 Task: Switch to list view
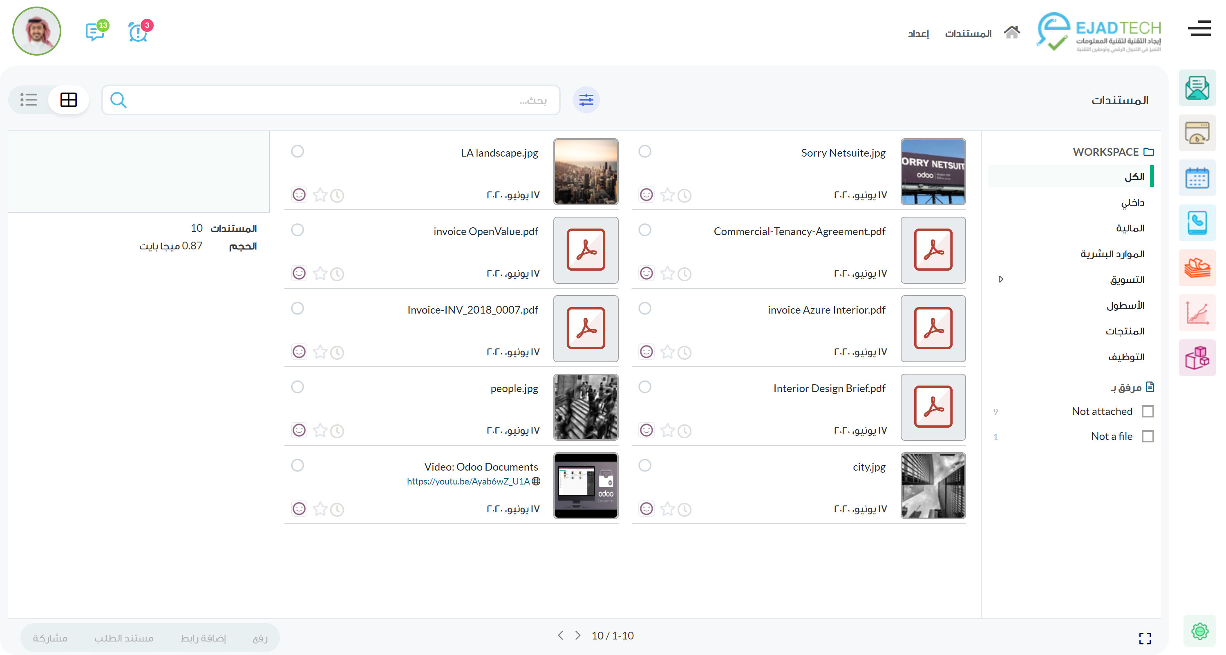click(29, 100)
